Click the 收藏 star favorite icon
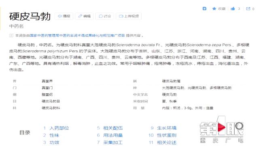Viewport: 259px width, 146px height. (214, 9)
